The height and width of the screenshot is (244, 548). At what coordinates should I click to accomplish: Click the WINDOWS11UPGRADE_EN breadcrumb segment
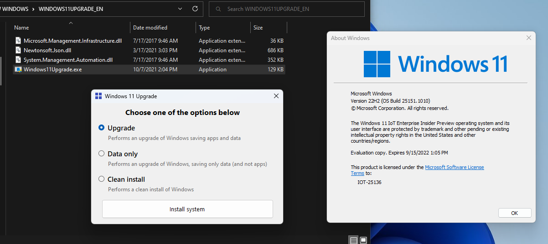pyautogui.click(x=71, y=9)
